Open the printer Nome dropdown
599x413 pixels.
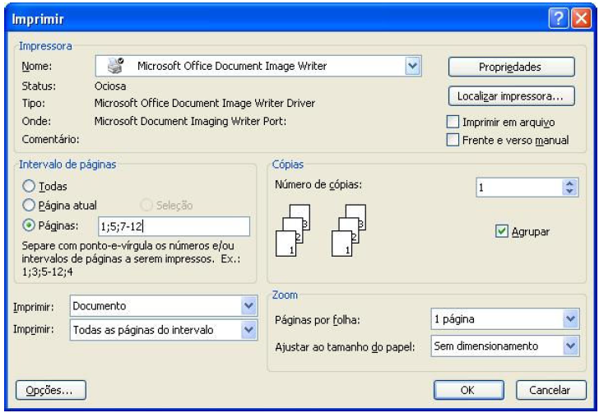(413, 67)
